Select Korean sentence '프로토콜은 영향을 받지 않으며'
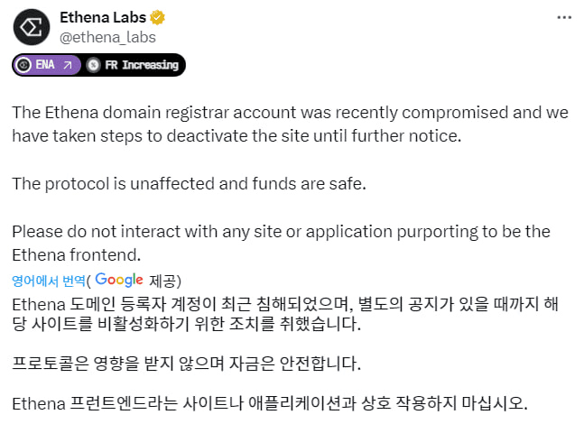This screenshot has width=584, height=424. click(x=186, y=364)
